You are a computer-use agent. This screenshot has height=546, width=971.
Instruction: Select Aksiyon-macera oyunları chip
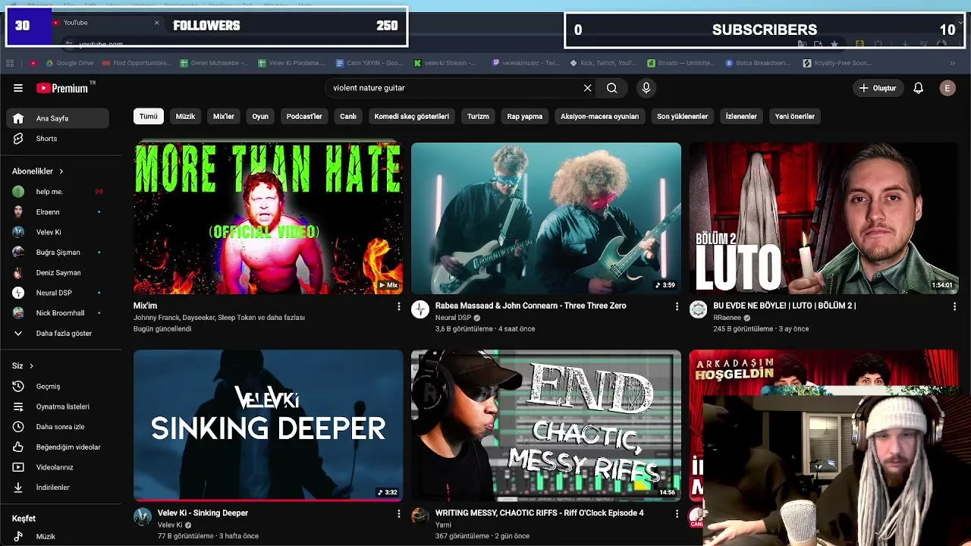coord(599,117)
